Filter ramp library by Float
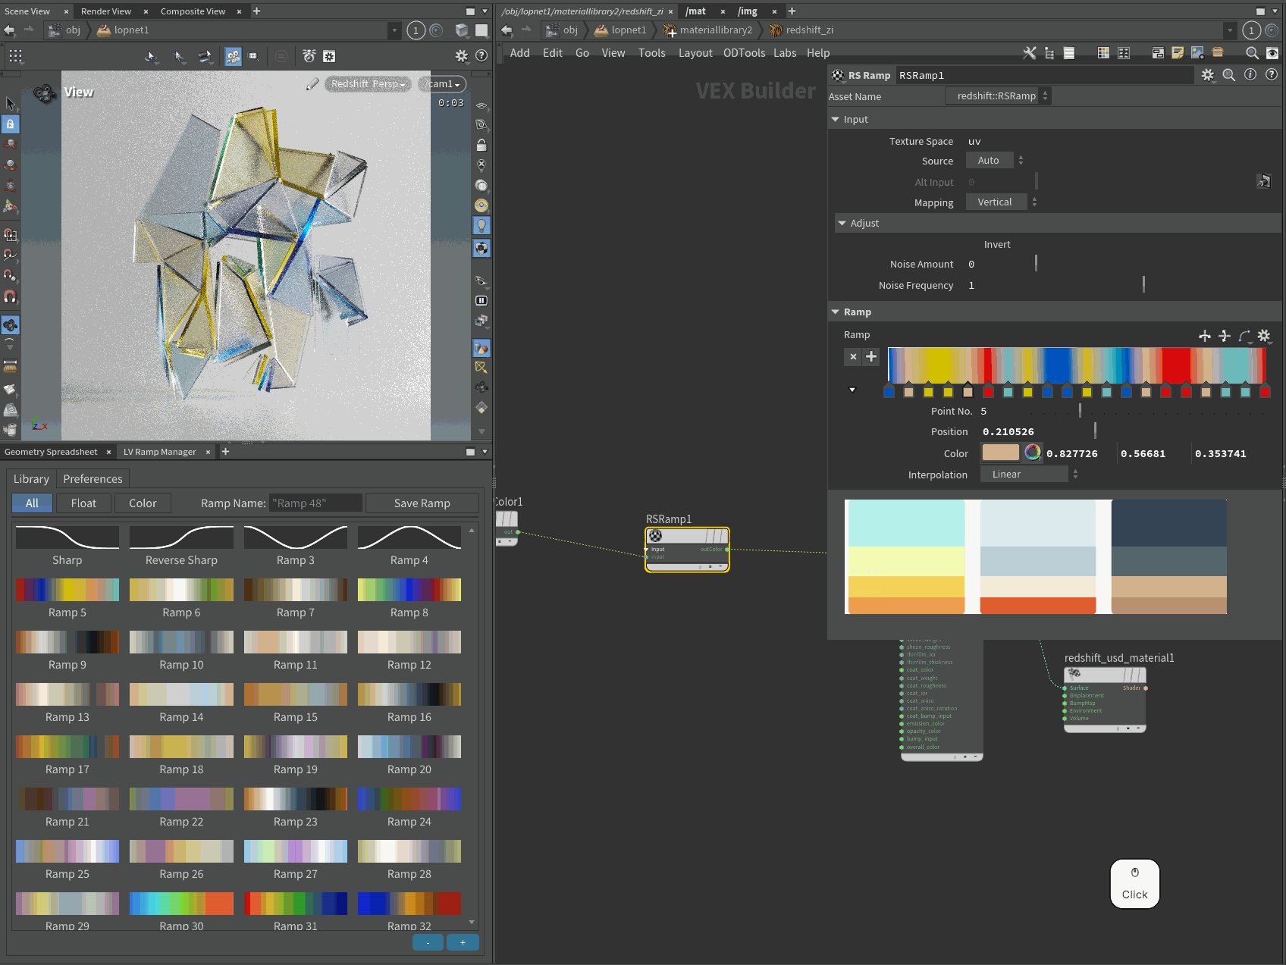 83,503
